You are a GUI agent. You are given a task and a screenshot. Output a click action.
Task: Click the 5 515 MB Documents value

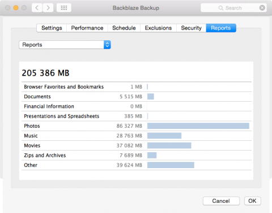pos(131,97)
